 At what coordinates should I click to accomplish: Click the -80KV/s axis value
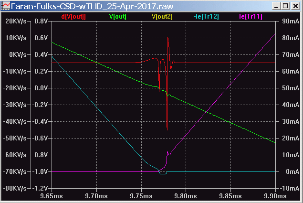(15, 189)
